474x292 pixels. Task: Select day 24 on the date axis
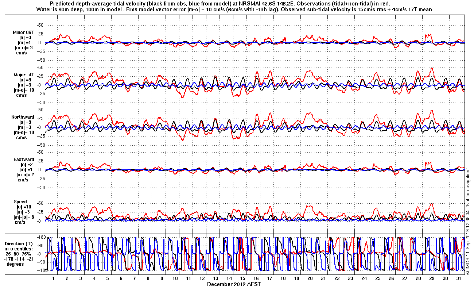364,278
